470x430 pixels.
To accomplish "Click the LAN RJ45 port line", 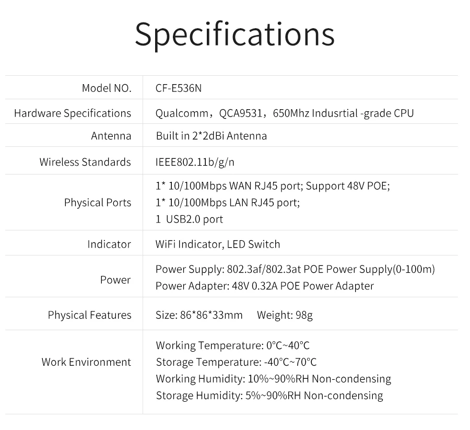I will [x=228, y=203].
